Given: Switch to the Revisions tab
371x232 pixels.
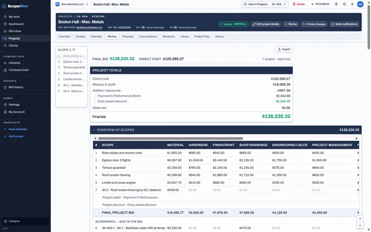Looking at the screenshot, I should [x=168, y=36].
